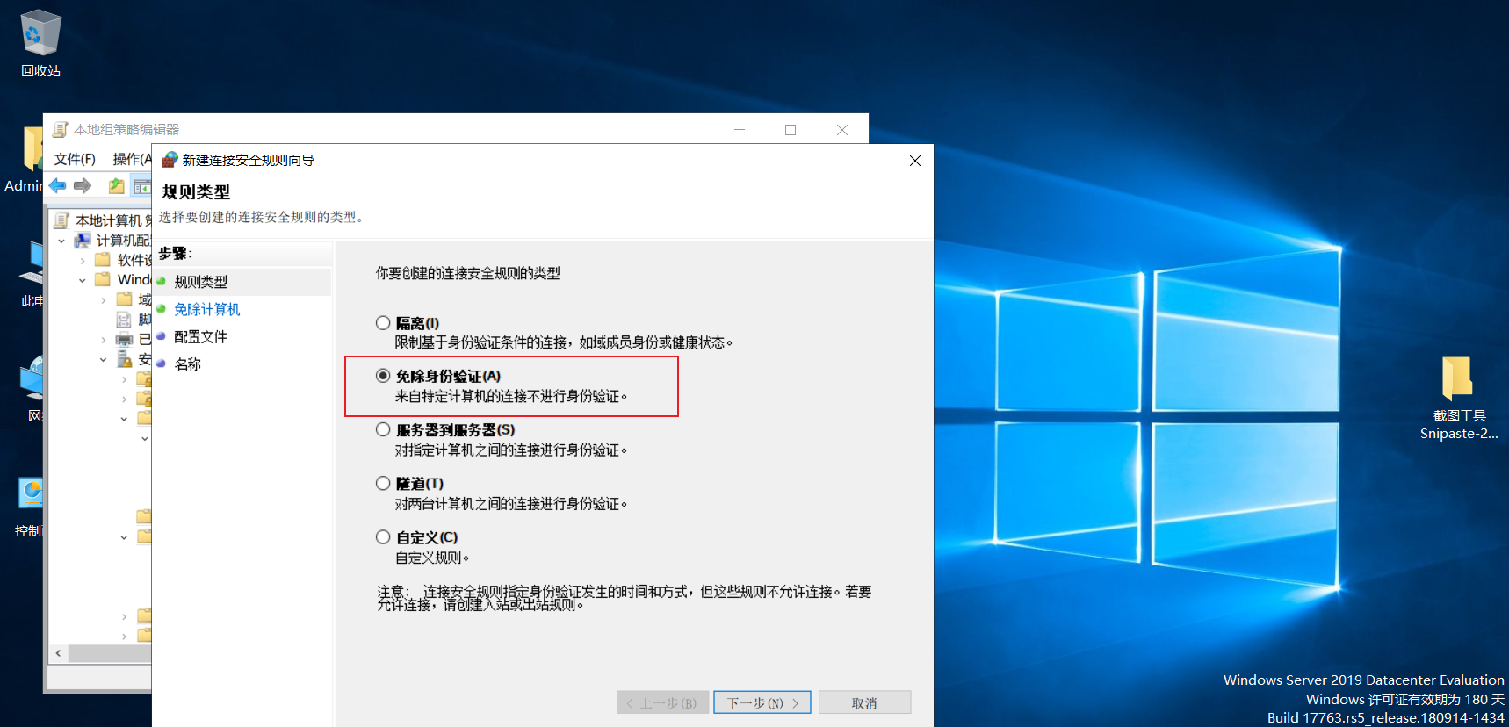
Task: Click the 取消 cancel button
Action: pyautogui.click(x=864, y=702)
